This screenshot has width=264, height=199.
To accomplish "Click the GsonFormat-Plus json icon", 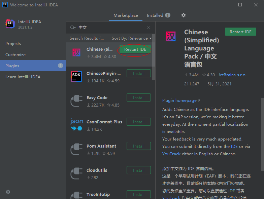I will (76, 125).
